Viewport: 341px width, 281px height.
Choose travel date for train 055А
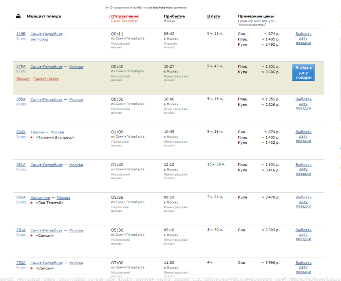303,104
